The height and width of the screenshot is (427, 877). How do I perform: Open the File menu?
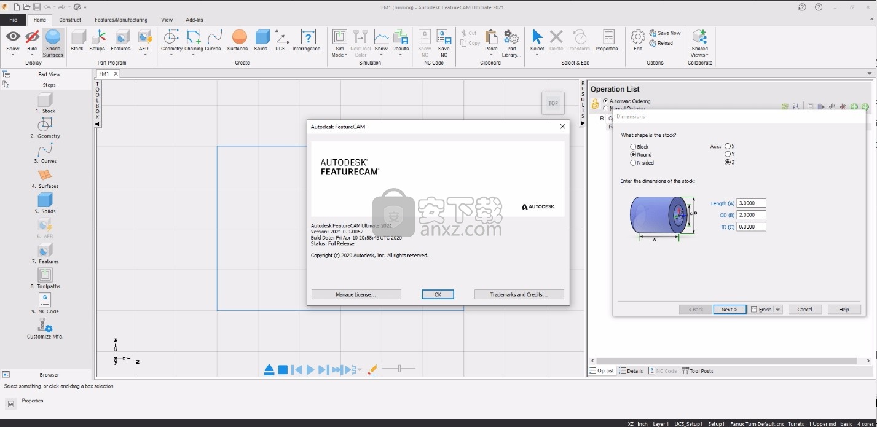point(13,20)
